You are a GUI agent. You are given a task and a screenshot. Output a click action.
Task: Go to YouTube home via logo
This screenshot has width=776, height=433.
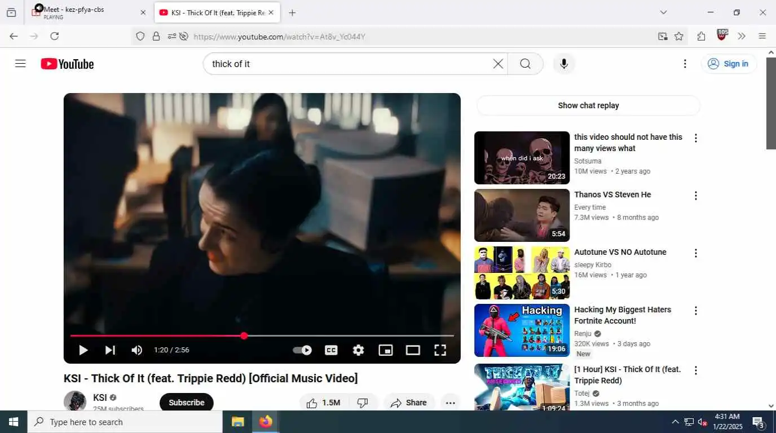pyautogui.click(x=67, y=64)
